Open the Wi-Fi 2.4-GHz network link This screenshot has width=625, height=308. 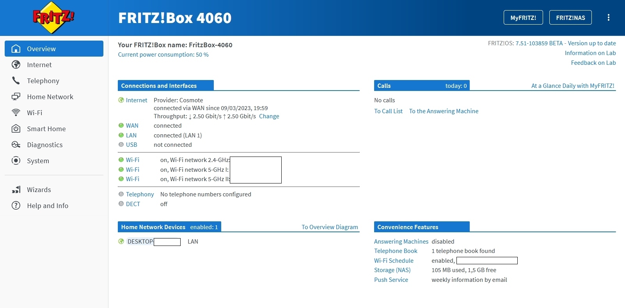pos(133,160)
